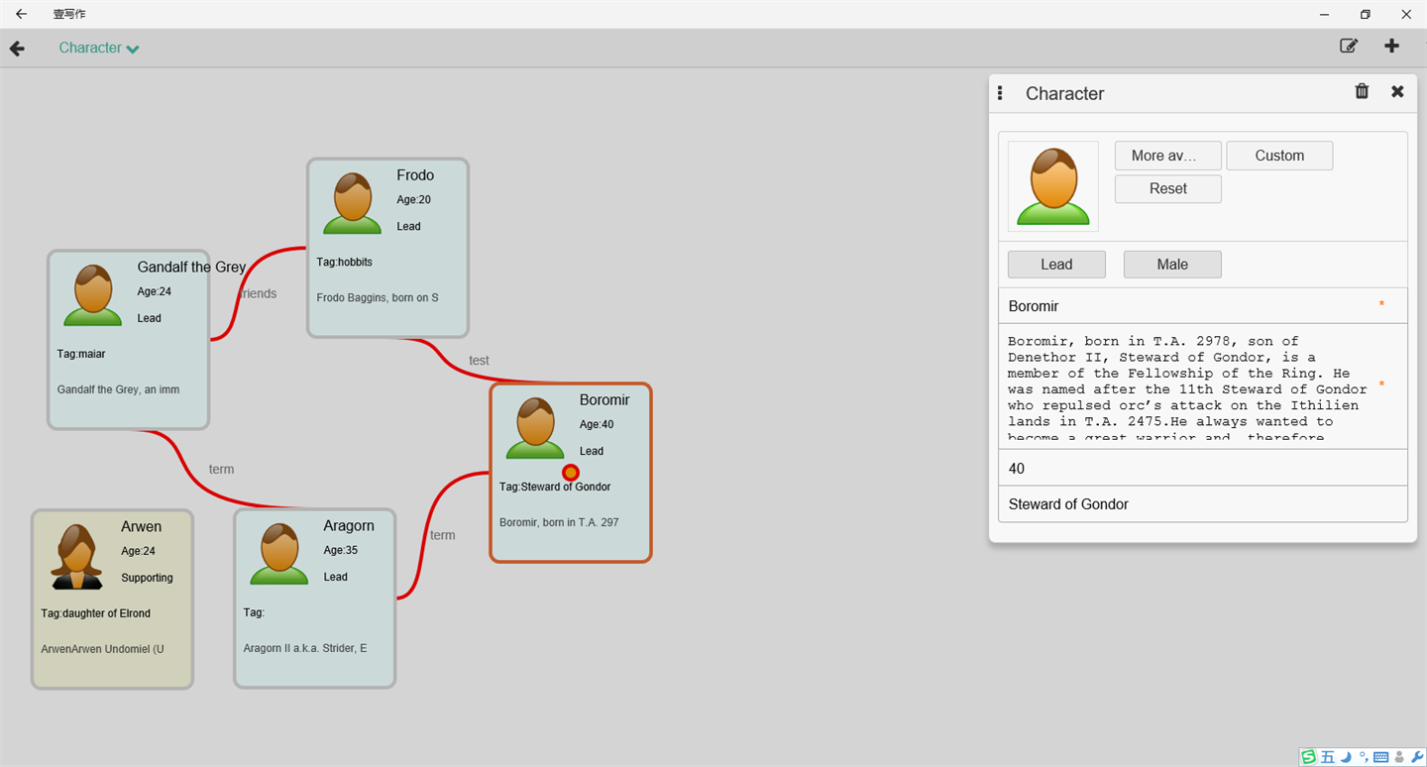Screen dimensions: 1427x767
Task: Open the More avatars button
Action: [1168, 156]
